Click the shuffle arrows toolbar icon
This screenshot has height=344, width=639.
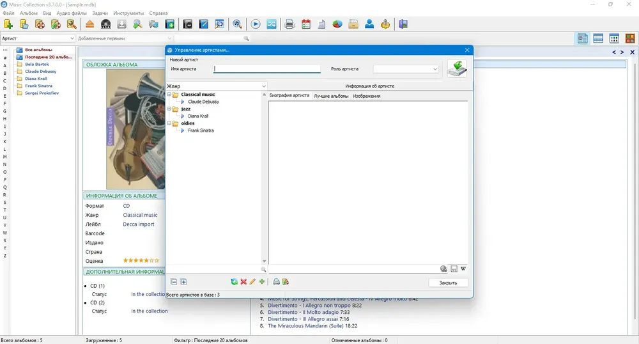point(272,24)
